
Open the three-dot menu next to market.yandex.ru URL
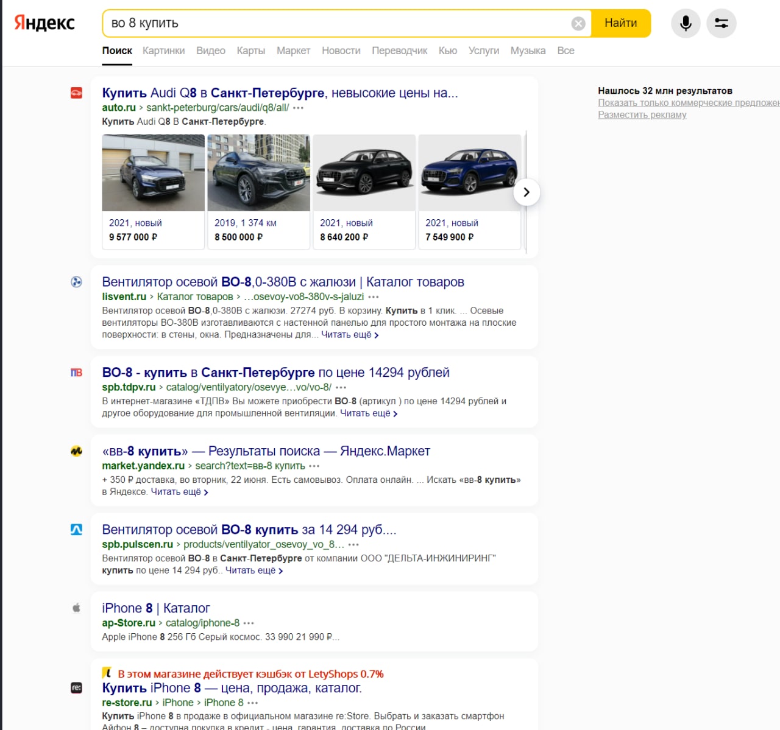coord(314,466)
